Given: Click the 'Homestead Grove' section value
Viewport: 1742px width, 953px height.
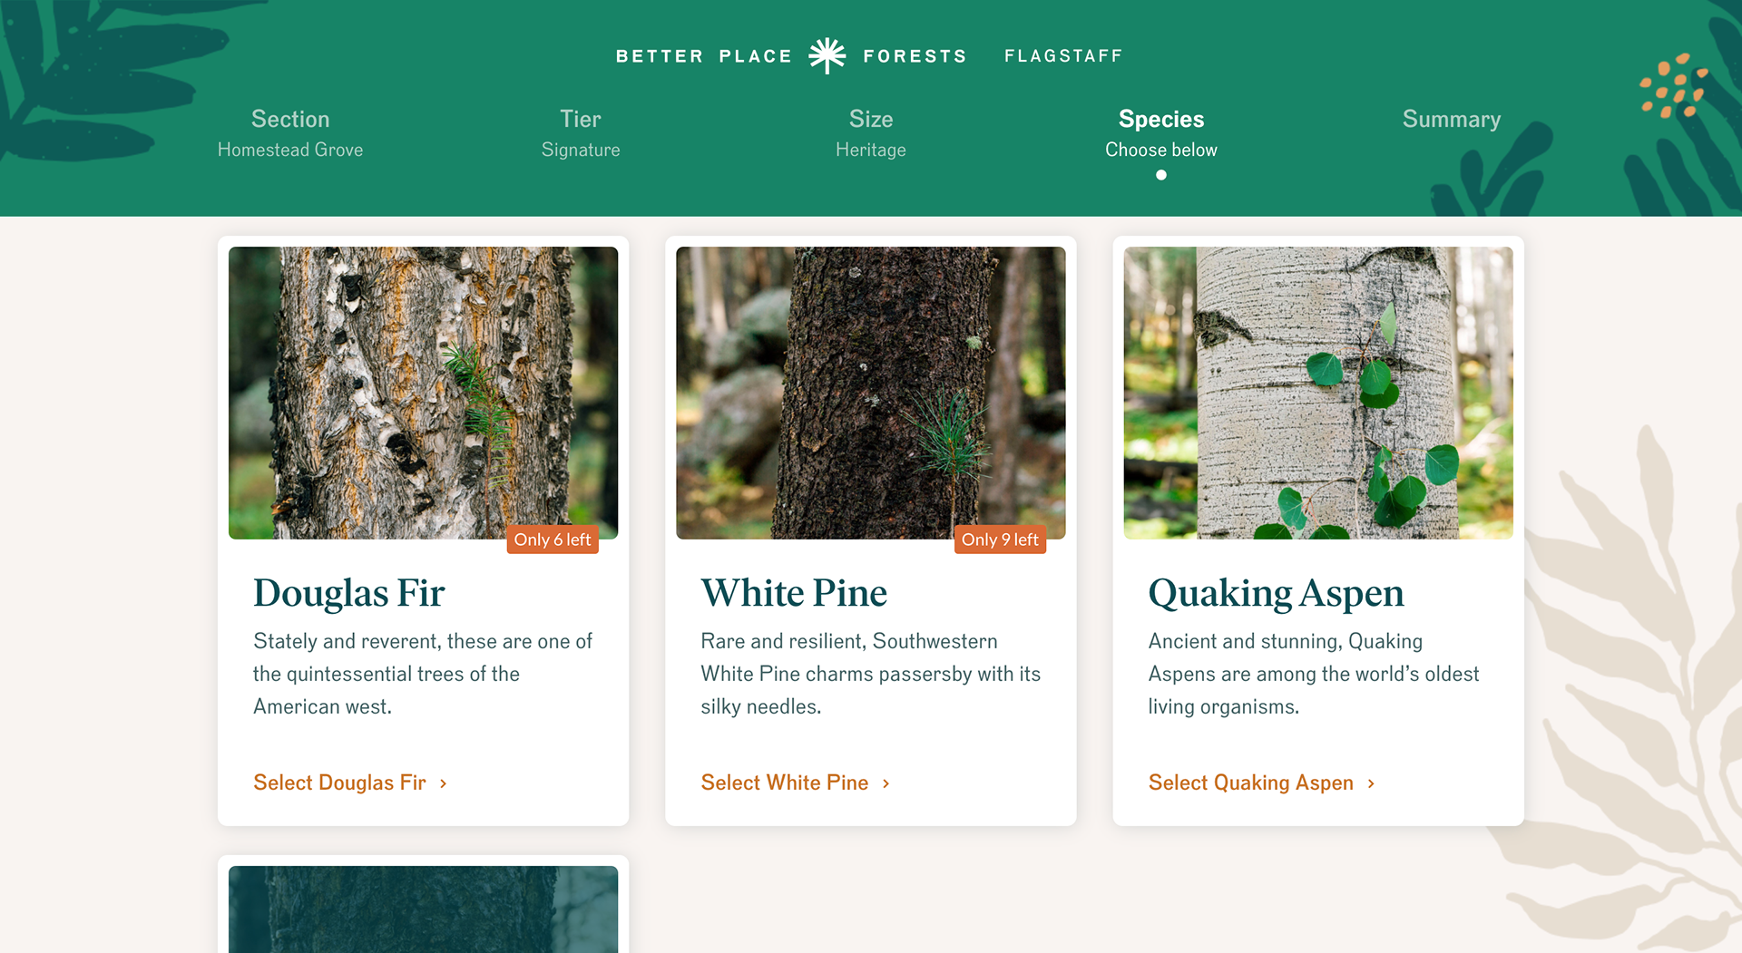Looking at the screenshot, I should (x=290, y=150).
